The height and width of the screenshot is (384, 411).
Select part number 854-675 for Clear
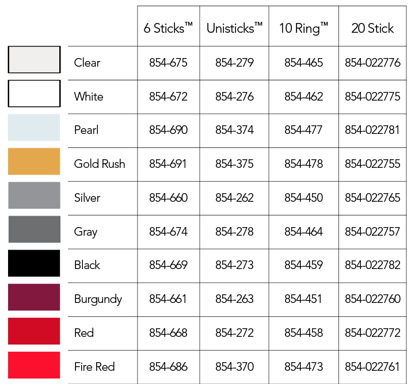coord(168,63)
